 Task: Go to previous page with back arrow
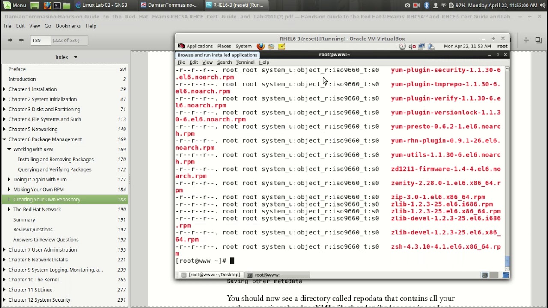coord(10,40)
